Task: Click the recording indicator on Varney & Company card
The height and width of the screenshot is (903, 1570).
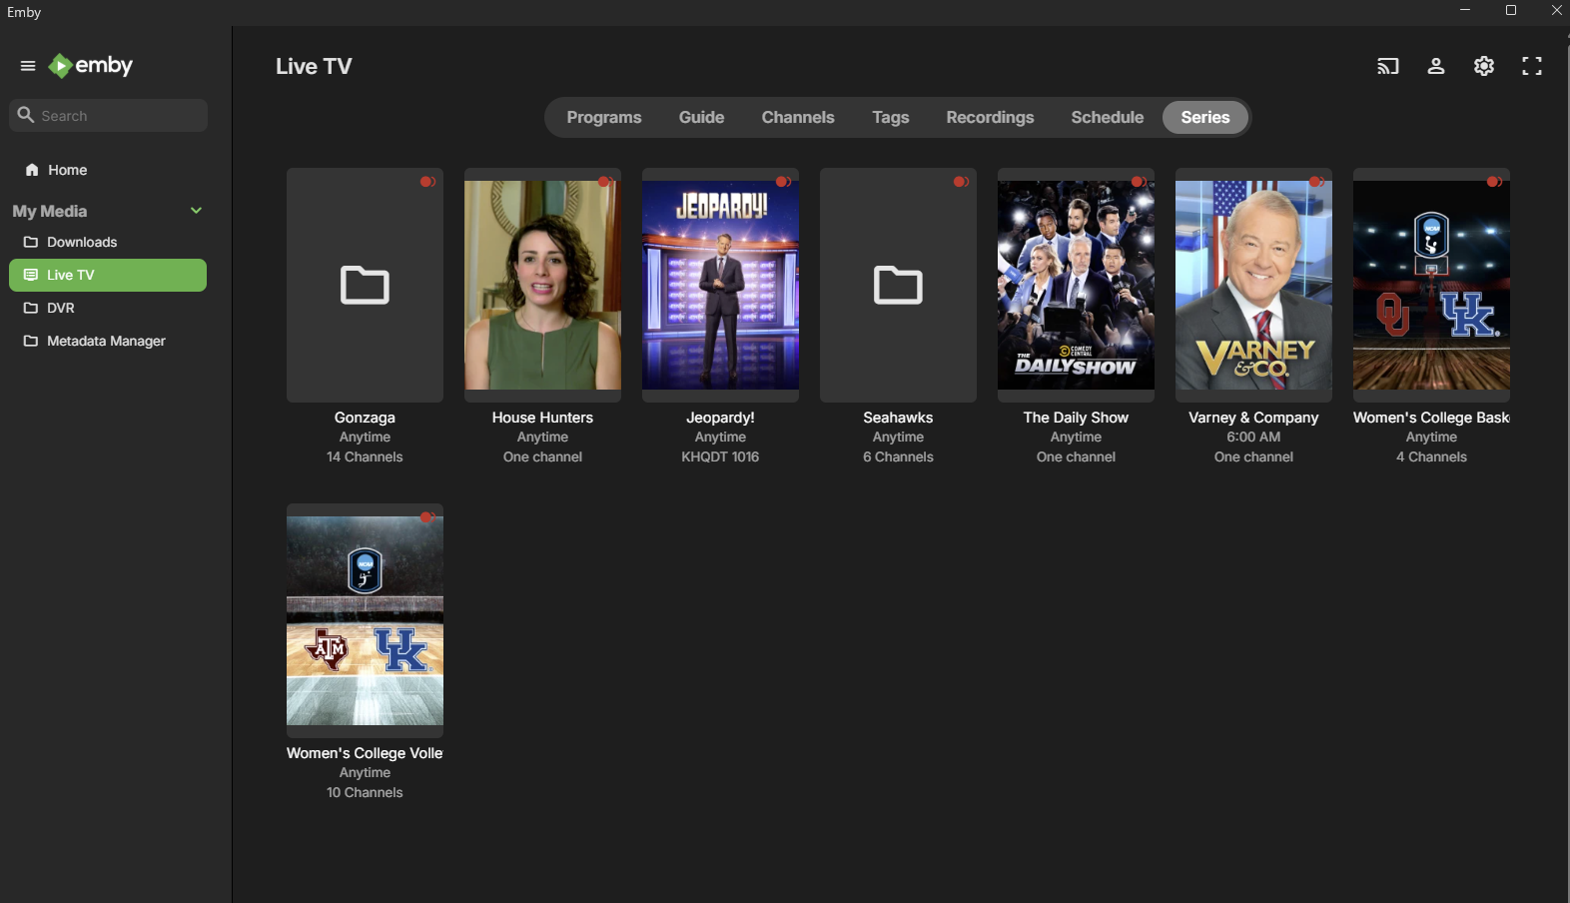Action: (x=1316, y=182)
